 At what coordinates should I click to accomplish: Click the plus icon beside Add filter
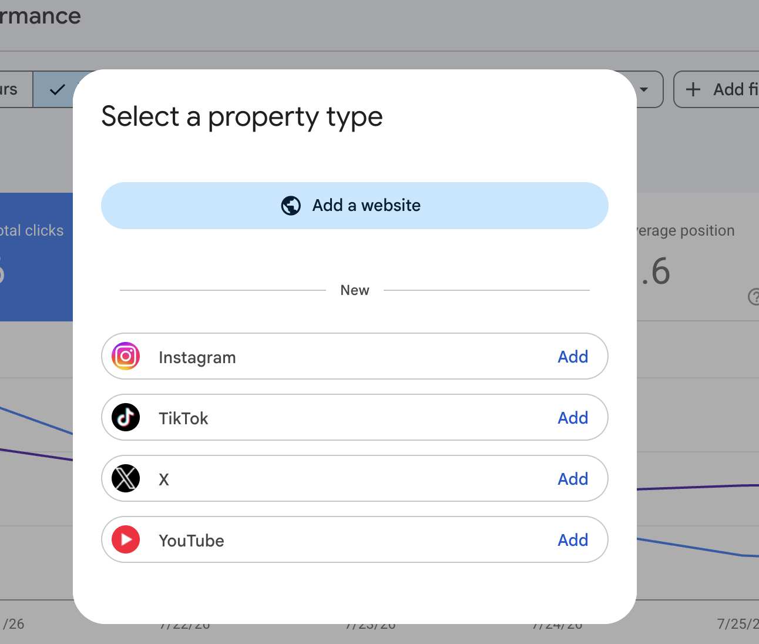(693, 89)
